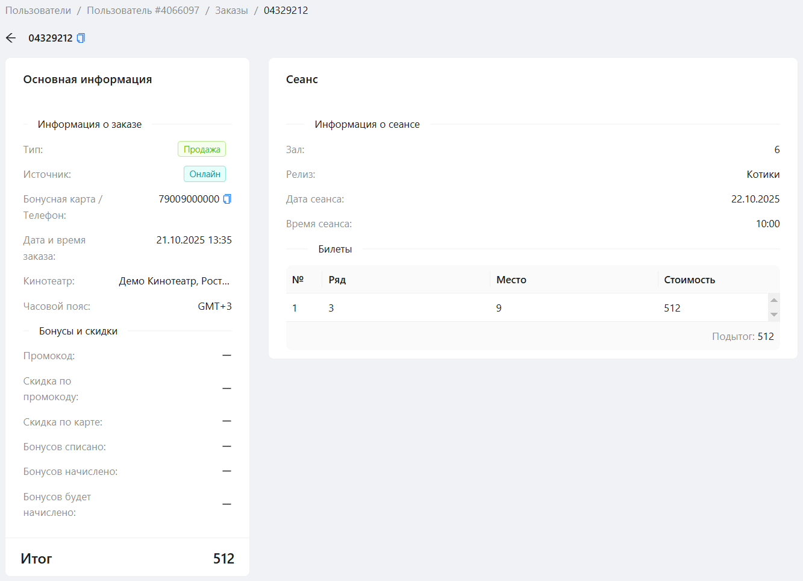
Task: Click the Стоимость column header
Action: tap(689, 280)
